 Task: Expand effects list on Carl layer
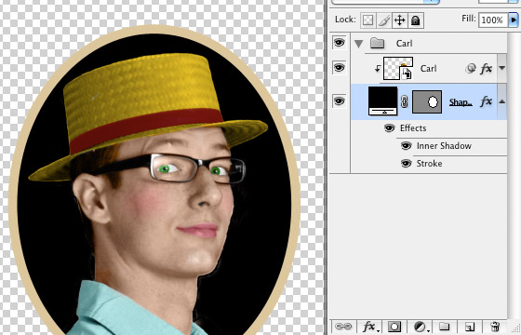[x=501, y=68]
